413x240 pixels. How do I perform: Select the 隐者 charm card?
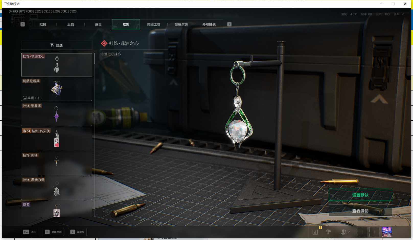tap(56, 209)
